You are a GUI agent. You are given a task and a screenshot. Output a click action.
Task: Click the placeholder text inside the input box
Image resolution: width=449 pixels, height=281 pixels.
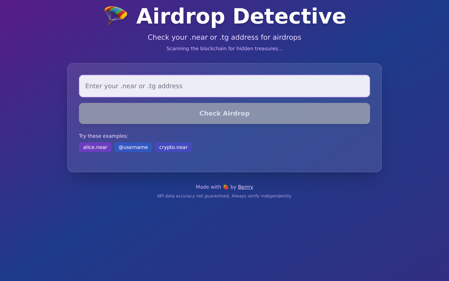coord(134,86)
